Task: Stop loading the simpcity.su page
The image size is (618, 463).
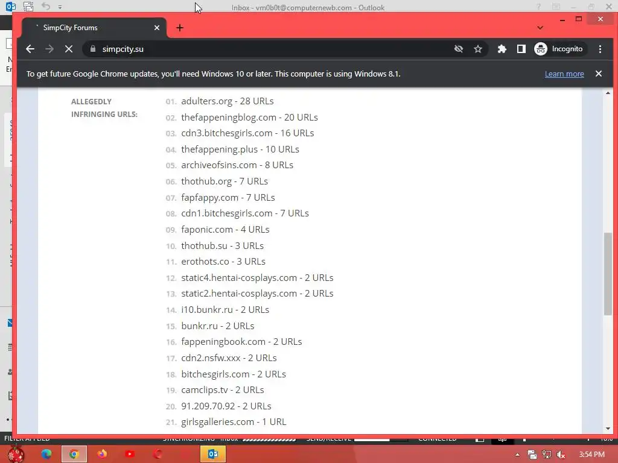Action: tap(69, 49)
